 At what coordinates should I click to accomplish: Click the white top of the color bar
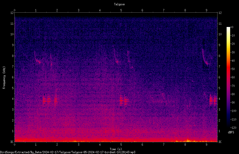tap(228, 28)
